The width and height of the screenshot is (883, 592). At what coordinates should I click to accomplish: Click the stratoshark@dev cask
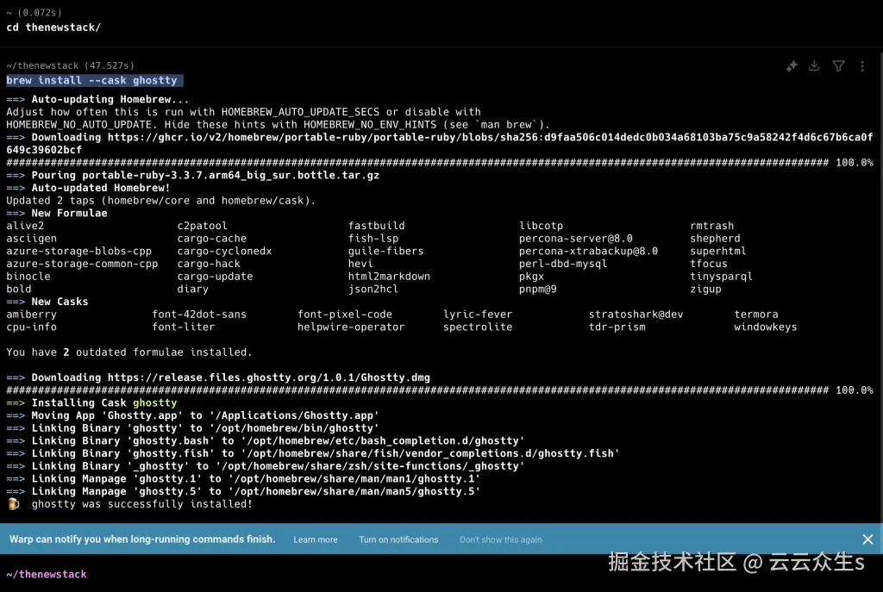click(636, 315)
